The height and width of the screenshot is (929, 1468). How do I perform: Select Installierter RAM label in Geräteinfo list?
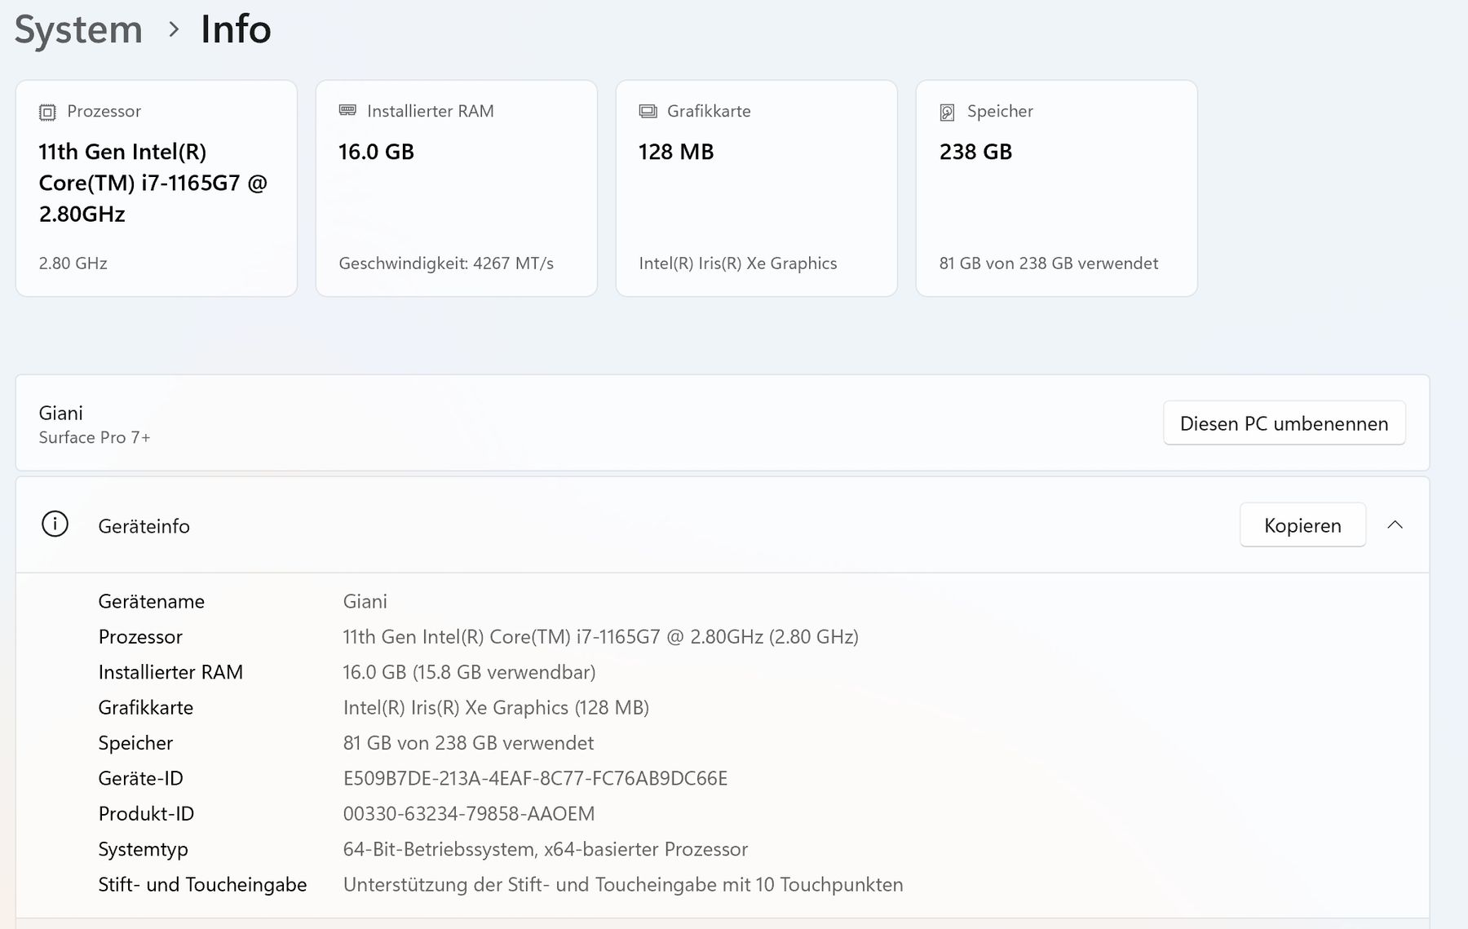[x=170, y=672]
